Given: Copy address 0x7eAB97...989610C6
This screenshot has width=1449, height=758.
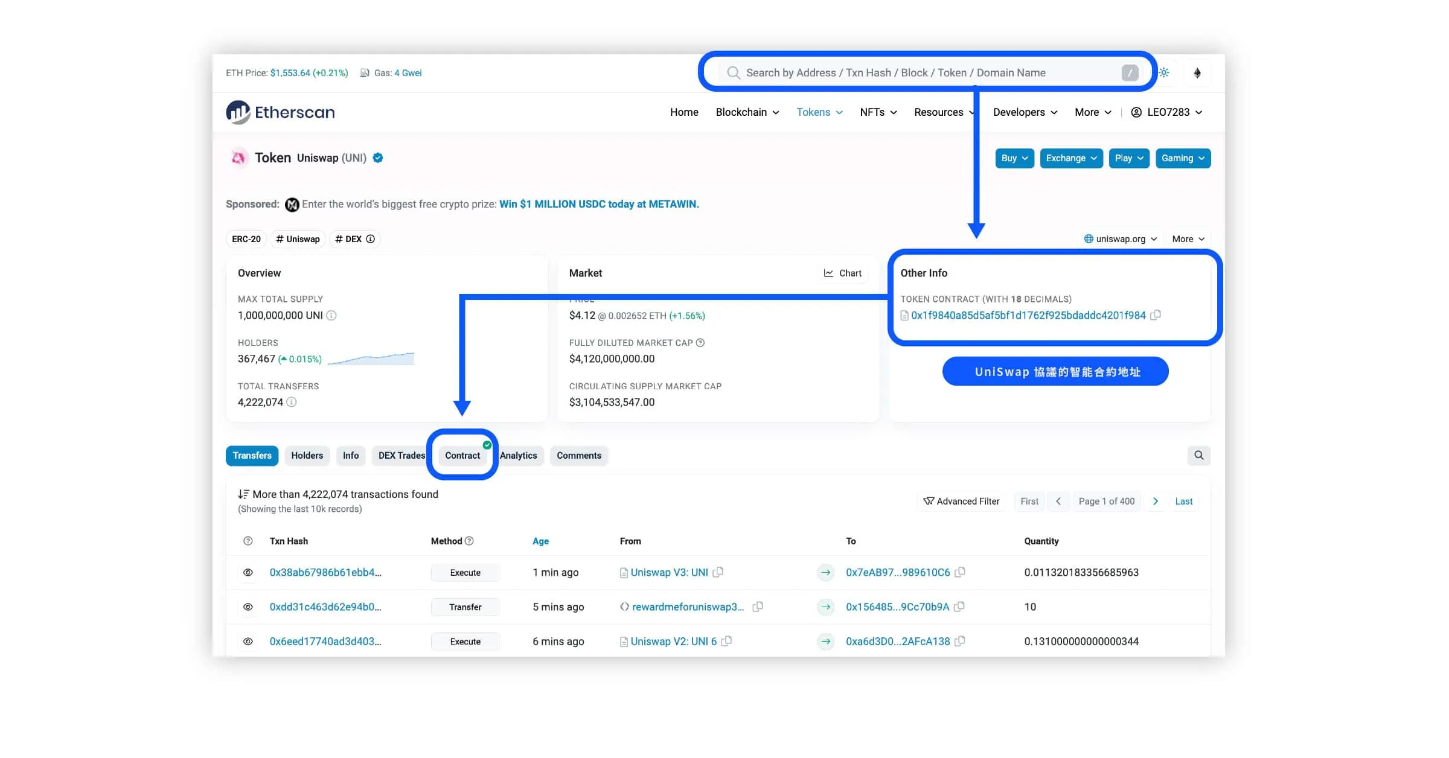Looking at the screenshot, I should point(960,572).
